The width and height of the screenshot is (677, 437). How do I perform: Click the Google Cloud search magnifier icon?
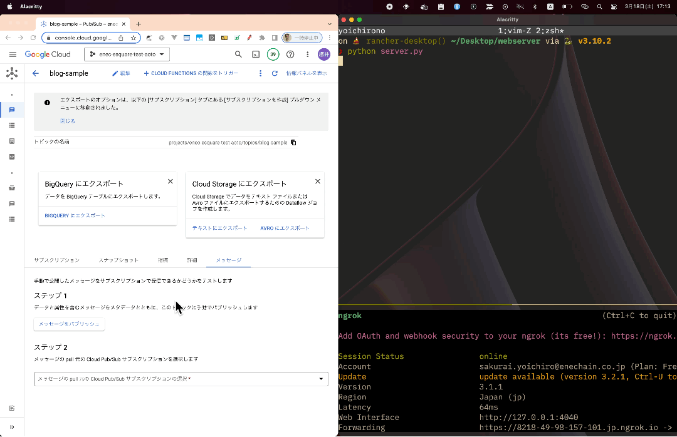(x=238, y=54)
